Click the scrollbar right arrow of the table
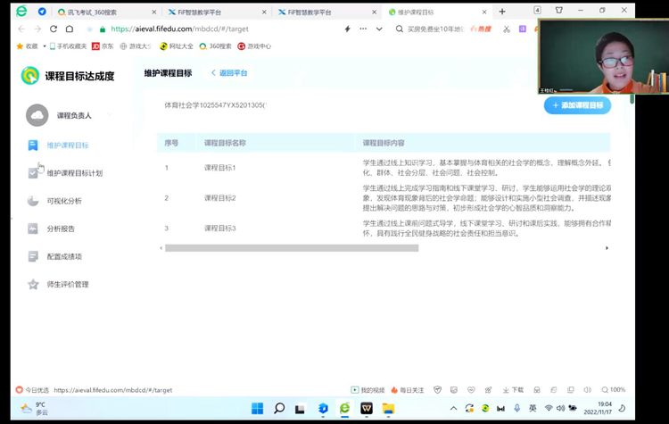 tap(607, 248)
